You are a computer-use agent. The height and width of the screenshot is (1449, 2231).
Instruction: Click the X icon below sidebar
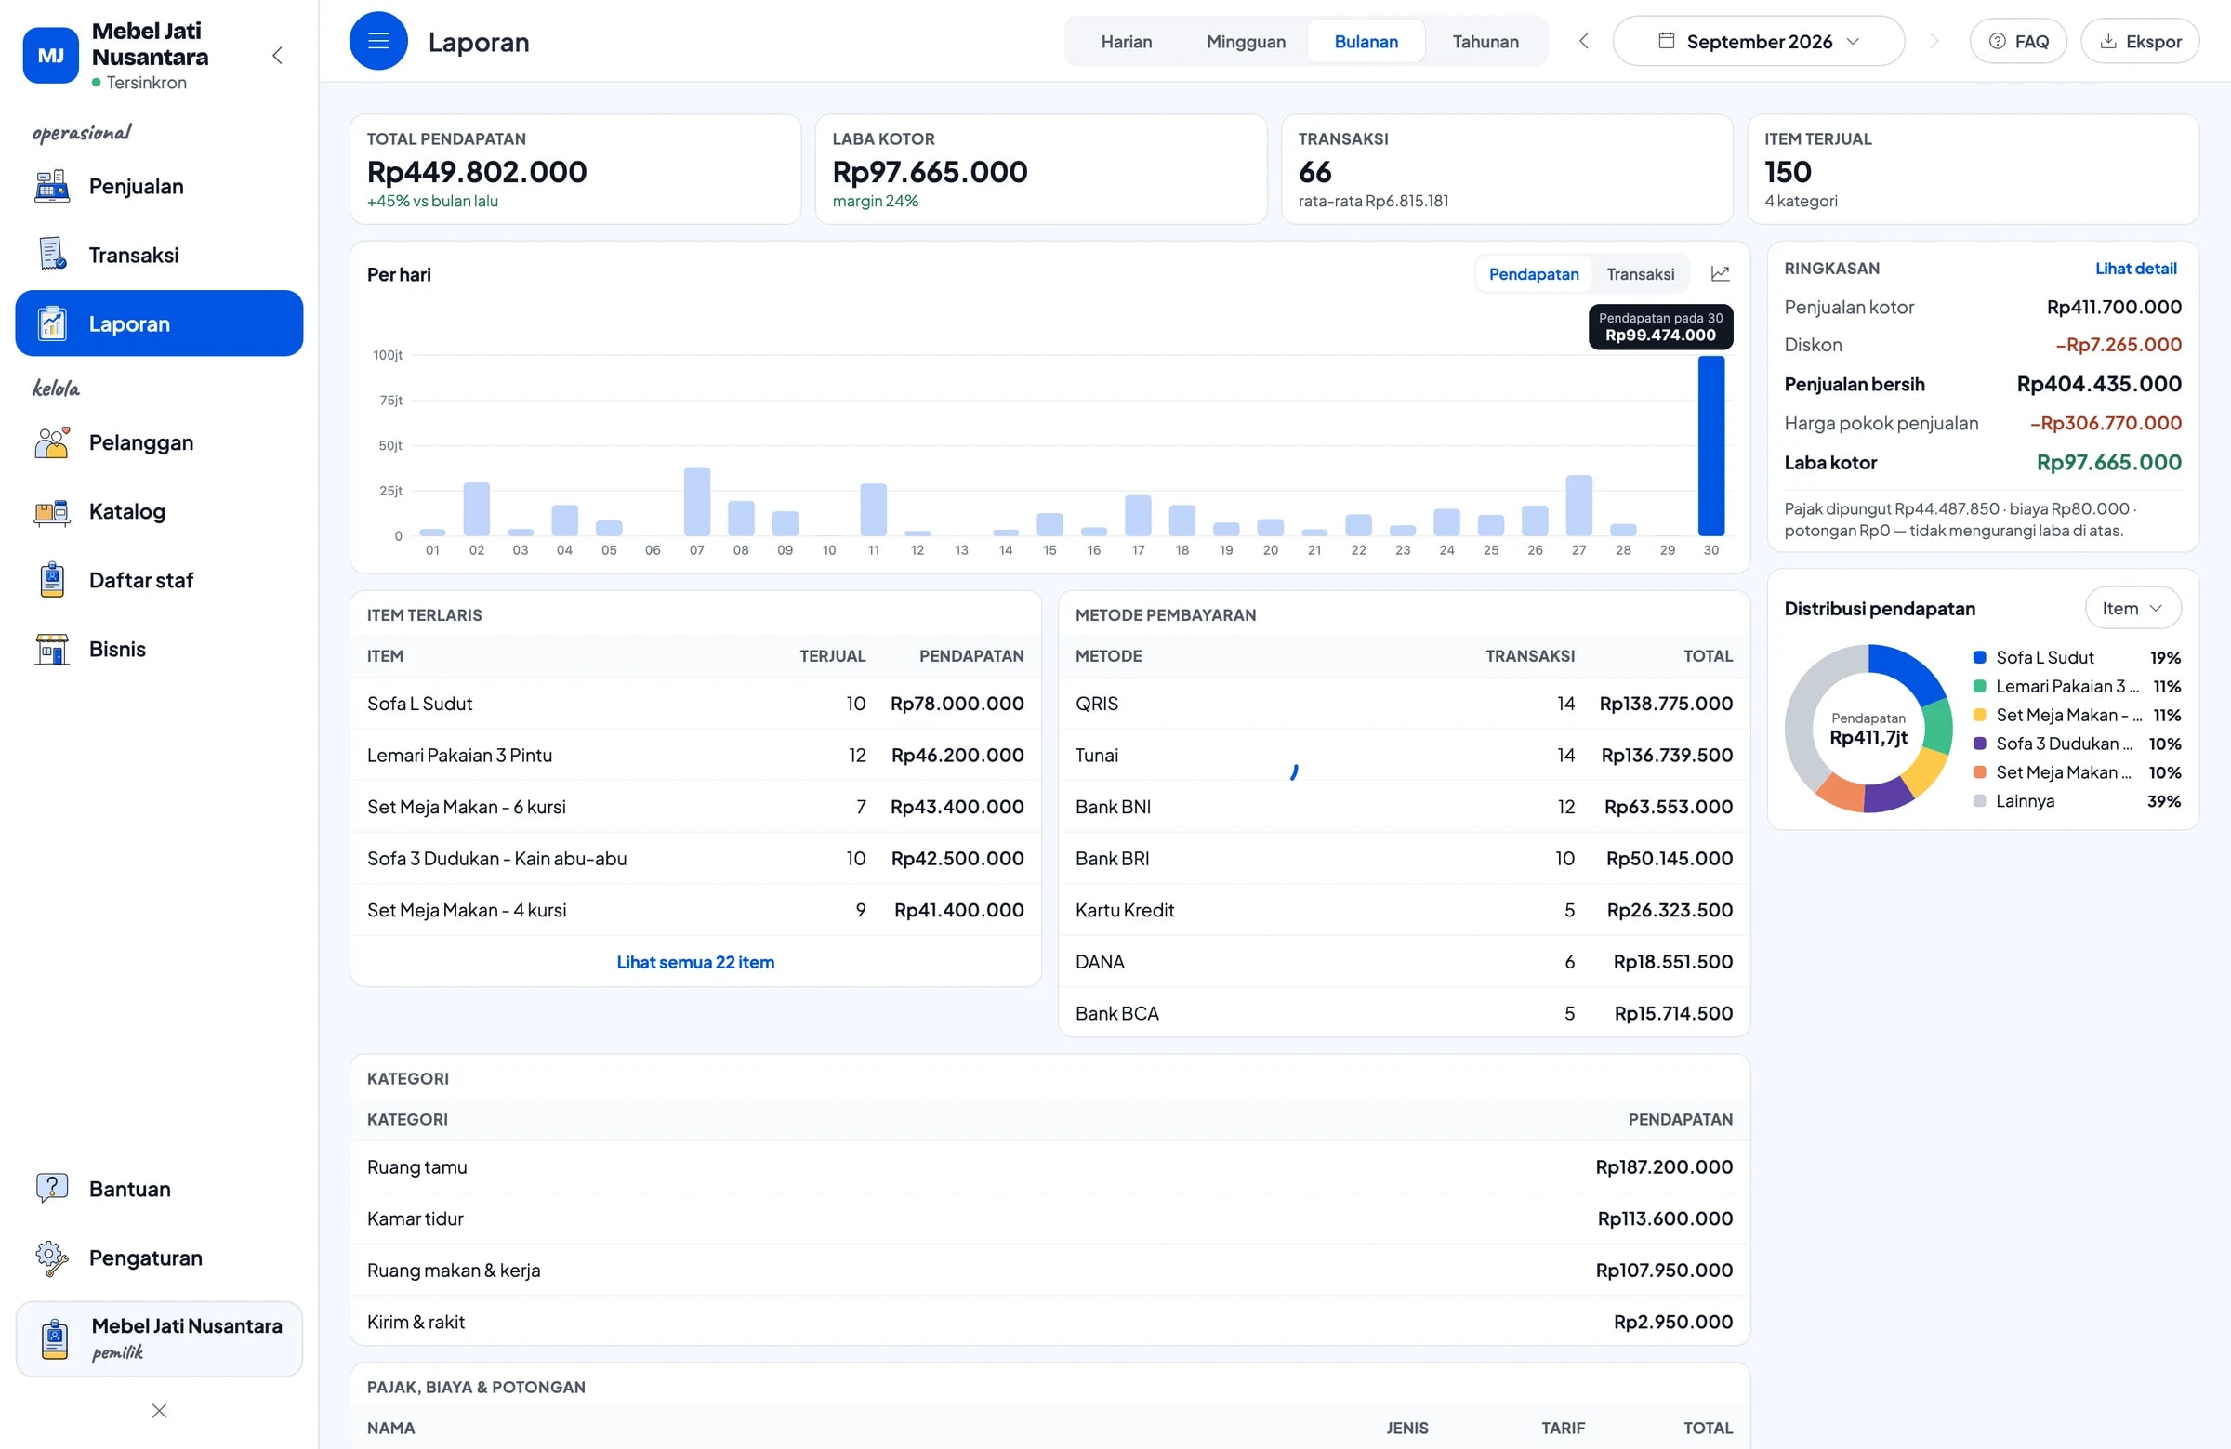pos(159,1411)
